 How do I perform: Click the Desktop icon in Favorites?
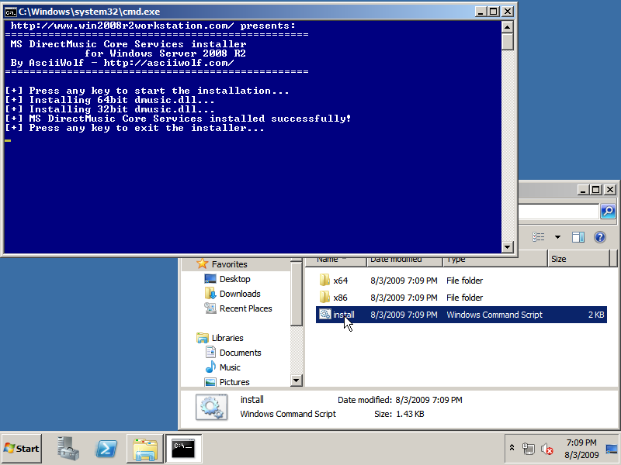click(x=210, y=279)
